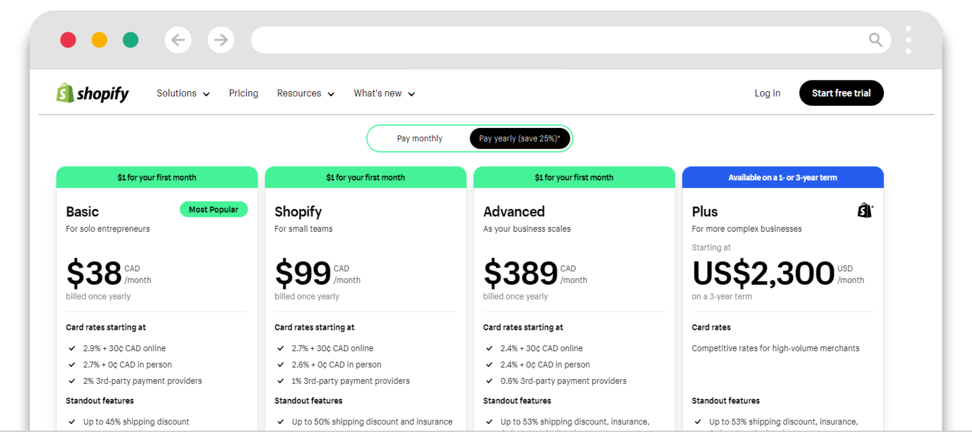Click the yellow window dot
Screen dimensions: 972x432
point(99,40)
